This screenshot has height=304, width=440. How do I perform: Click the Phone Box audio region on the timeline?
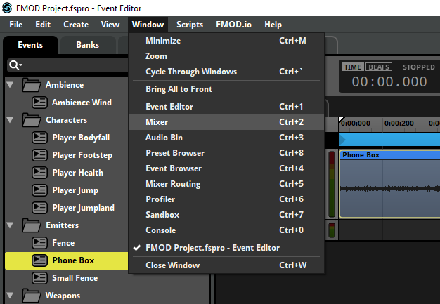pos(389,184)
